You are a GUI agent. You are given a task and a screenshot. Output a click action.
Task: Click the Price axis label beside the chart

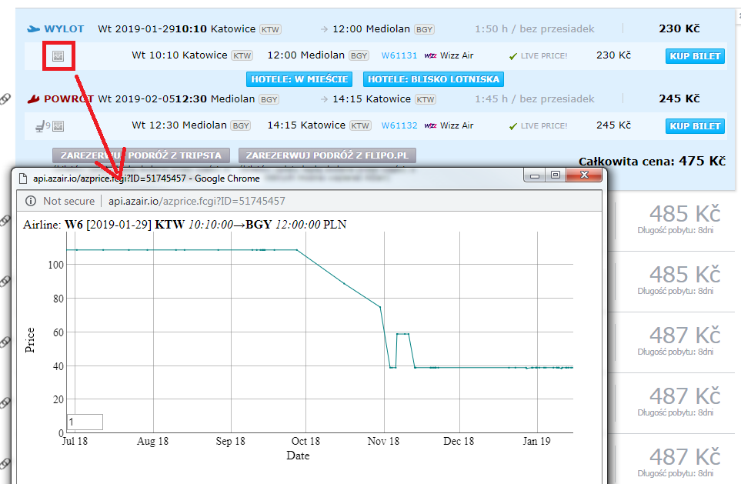pos(30,340)
